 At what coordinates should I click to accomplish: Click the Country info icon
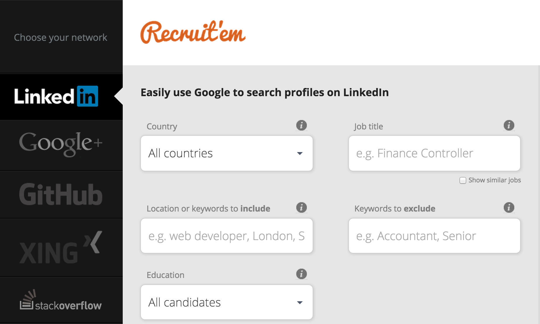[301, 125]
